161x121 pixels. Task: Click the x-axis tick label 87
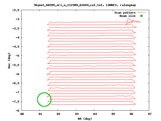click(150, 114)
